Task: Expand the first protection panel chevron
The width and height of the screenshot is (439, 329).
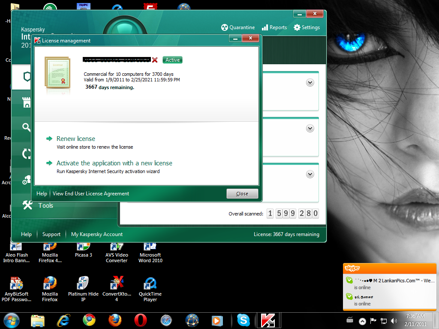Action: point(310,83)
